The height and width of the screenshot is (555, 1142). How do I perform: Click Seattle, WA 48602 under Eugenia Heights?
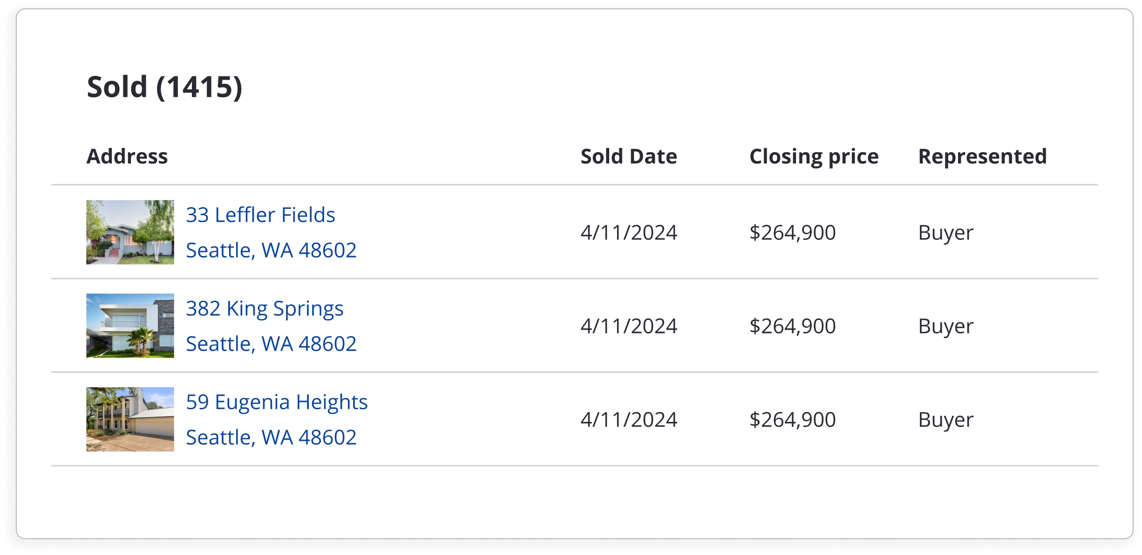(271, 438)
